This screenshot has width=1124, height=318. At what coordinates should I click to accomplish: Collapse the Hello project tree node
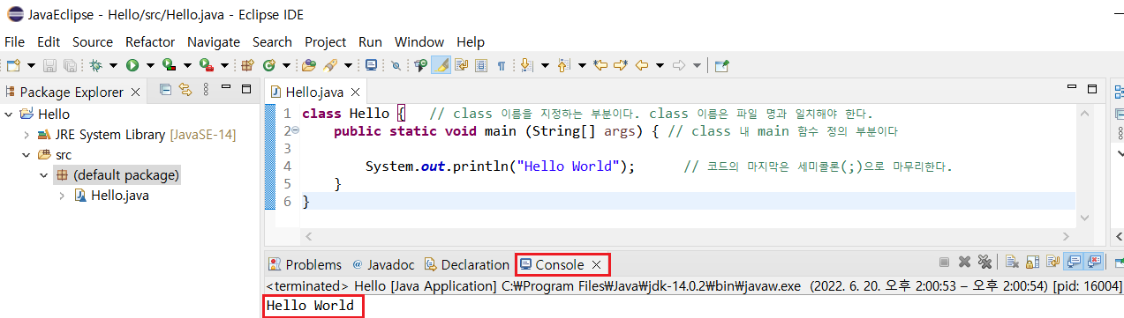click(8, 114)
